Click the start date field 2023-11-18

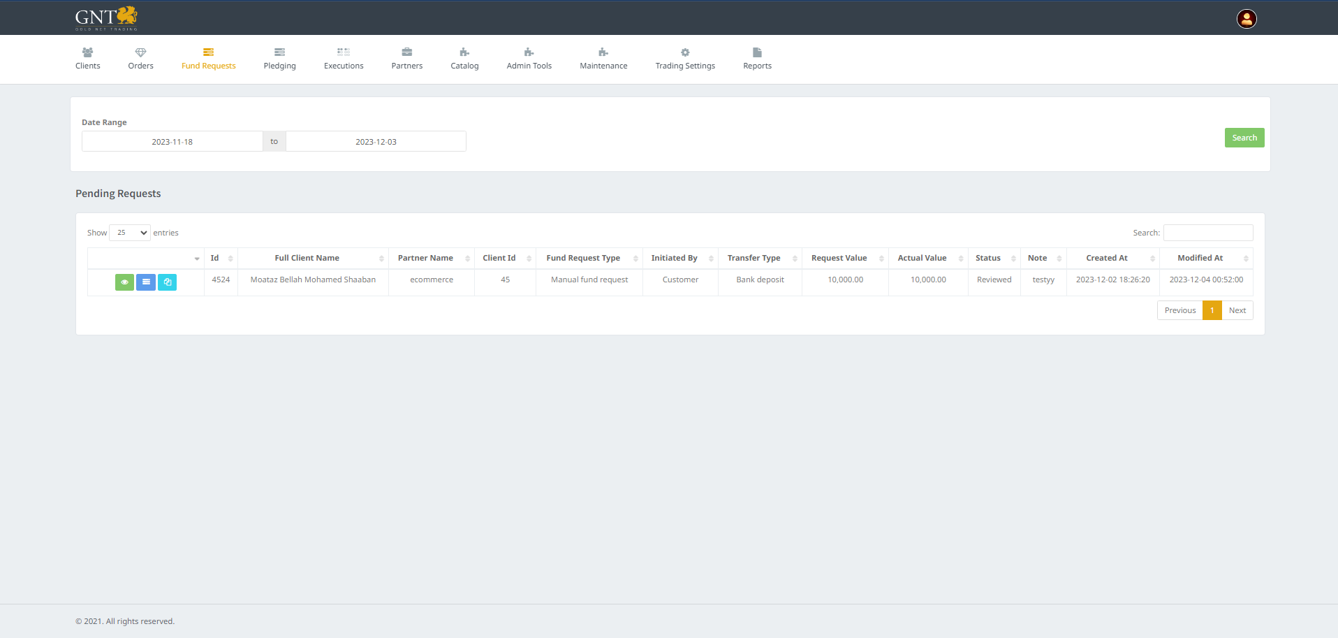[172, 142]
